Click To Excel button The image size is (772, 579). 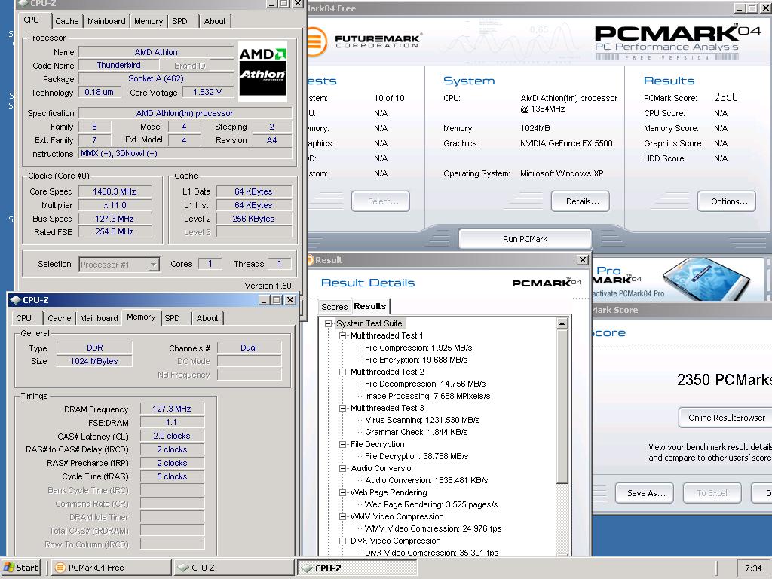[712, 493]
